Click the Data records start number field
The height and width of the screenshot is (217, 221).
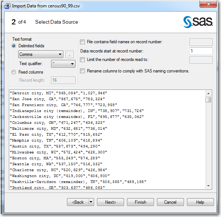(x=201, y=51)
